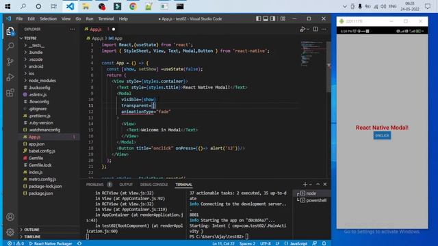Expand the android folder
The width and height of the screenshot is (438, 246).
tap(36, 66)
